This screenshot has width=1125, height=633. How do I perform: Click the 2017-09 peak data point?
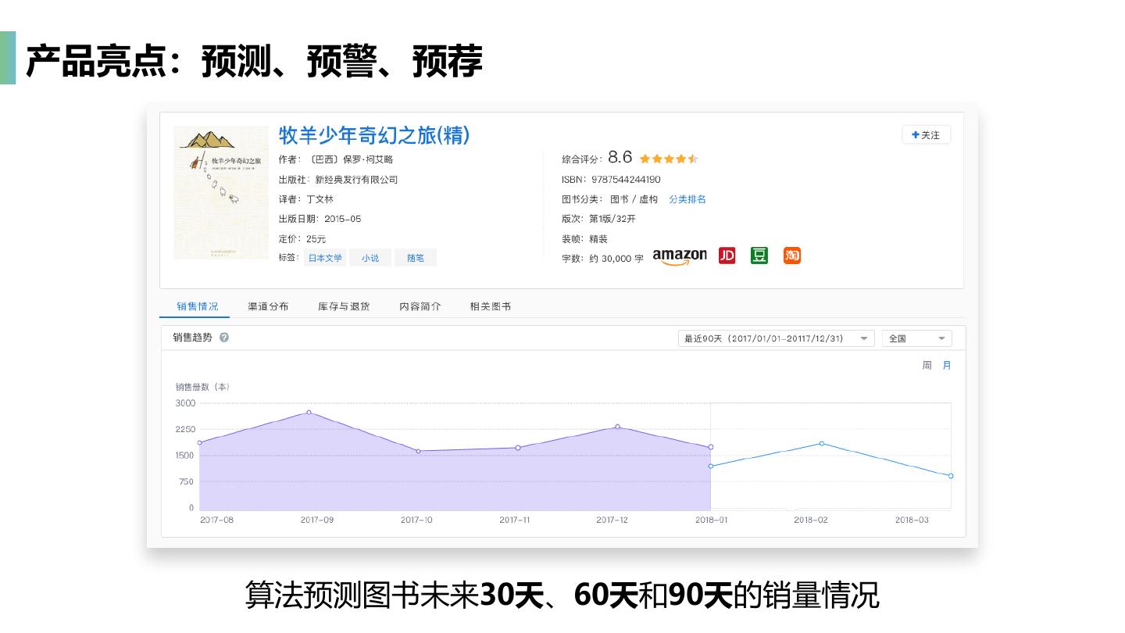point(309,412)
